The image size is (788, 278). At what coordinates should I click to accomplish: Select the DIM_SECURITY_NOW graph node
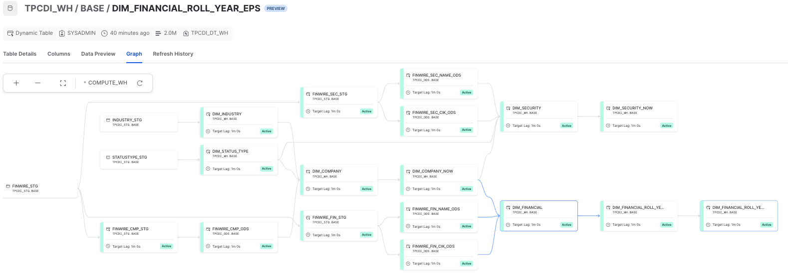pyautogui.click(x=639, y=116)
